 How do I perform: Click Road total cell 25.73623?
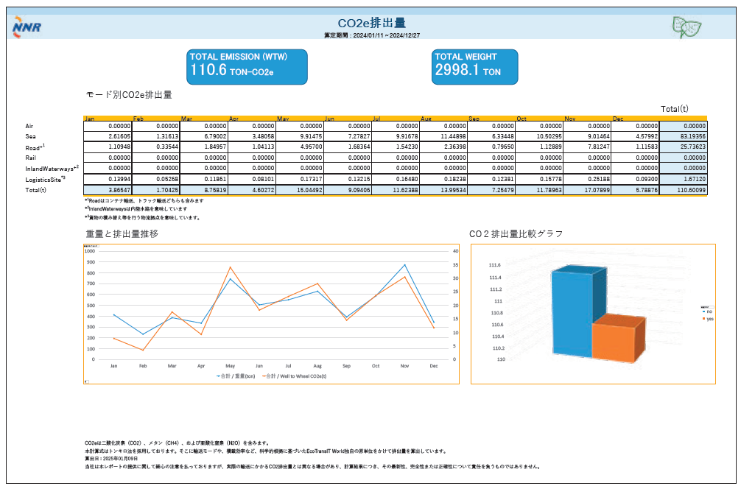pos(683,147)
